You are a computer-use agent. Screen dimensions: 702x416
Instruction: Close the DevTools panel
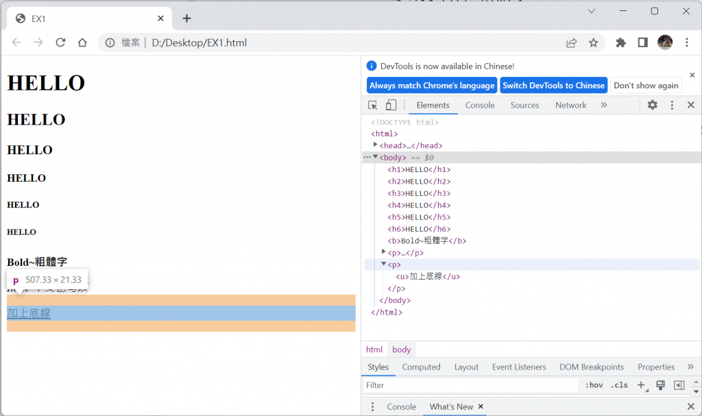[691, 105]
